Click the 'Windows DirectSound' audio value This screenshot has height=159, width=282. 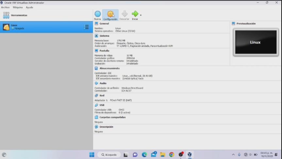coord(132,88)
